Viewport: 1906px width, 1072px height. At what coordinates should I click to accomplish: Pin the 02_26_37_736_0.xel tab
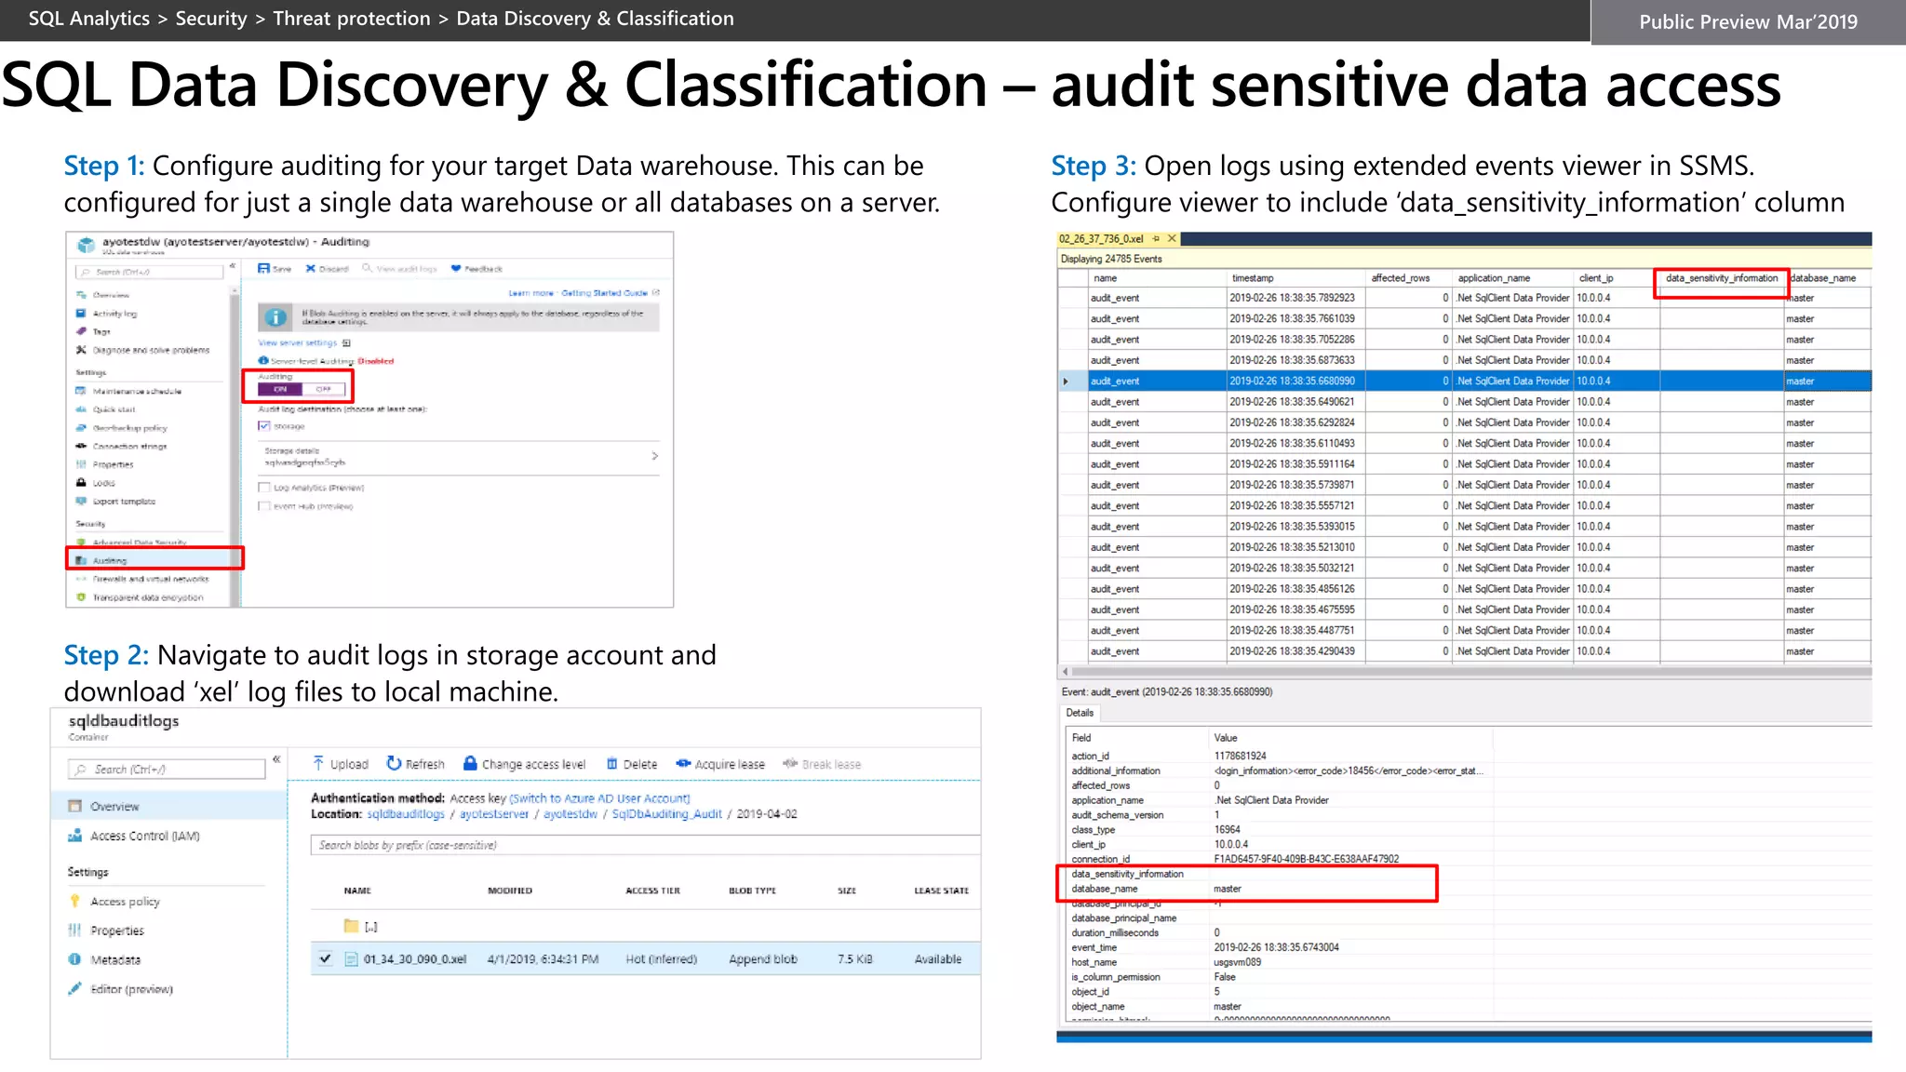pyautogui.click(x=1156, y=239)
